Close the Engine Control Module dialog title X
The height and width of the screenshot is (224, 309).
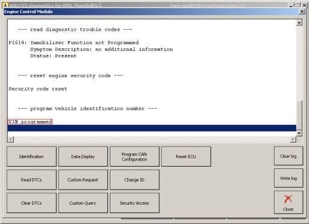pos(302,11)
